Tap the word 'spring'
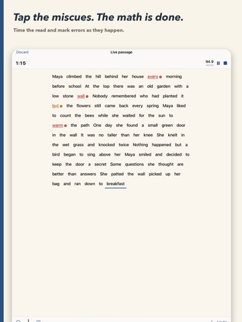 coord(153,106)
